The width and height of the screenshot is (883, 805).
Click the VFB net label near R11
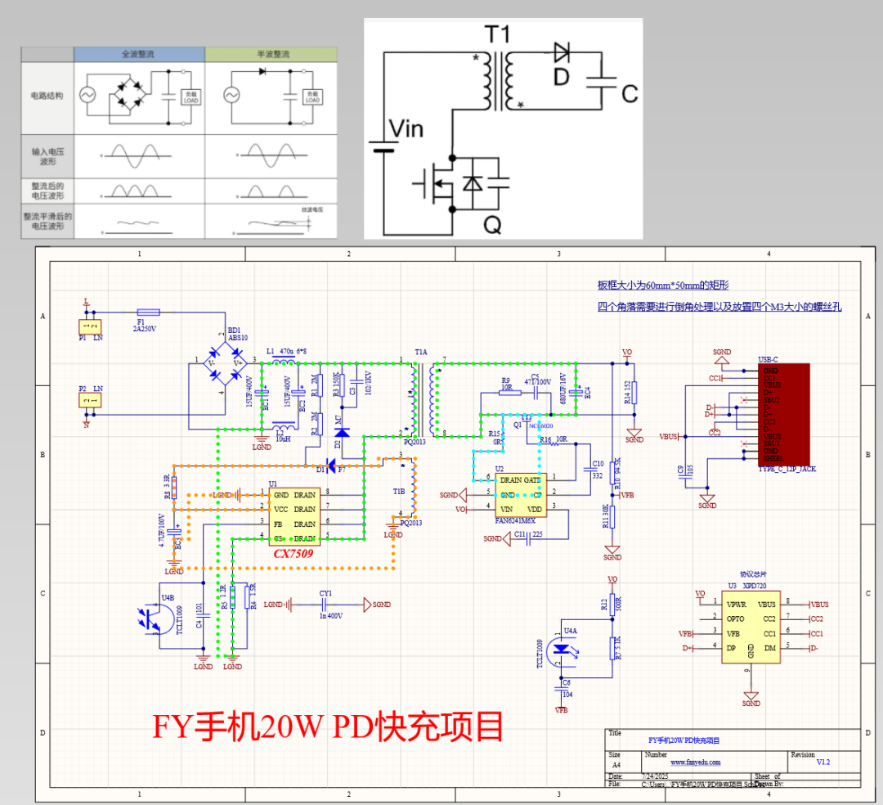pyautogui.click(x=628, y=494)
